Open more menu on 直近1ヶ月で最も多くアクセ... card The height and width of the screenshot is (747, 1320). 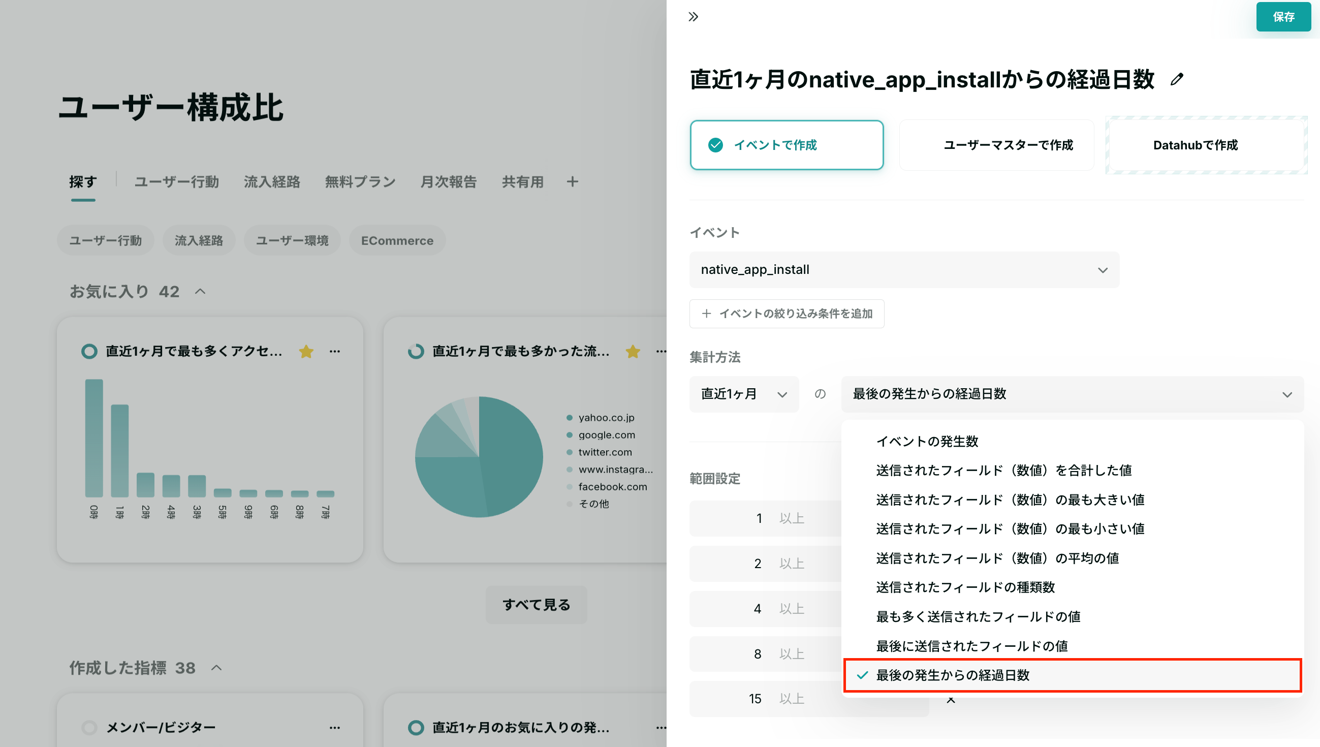[335, 352]
